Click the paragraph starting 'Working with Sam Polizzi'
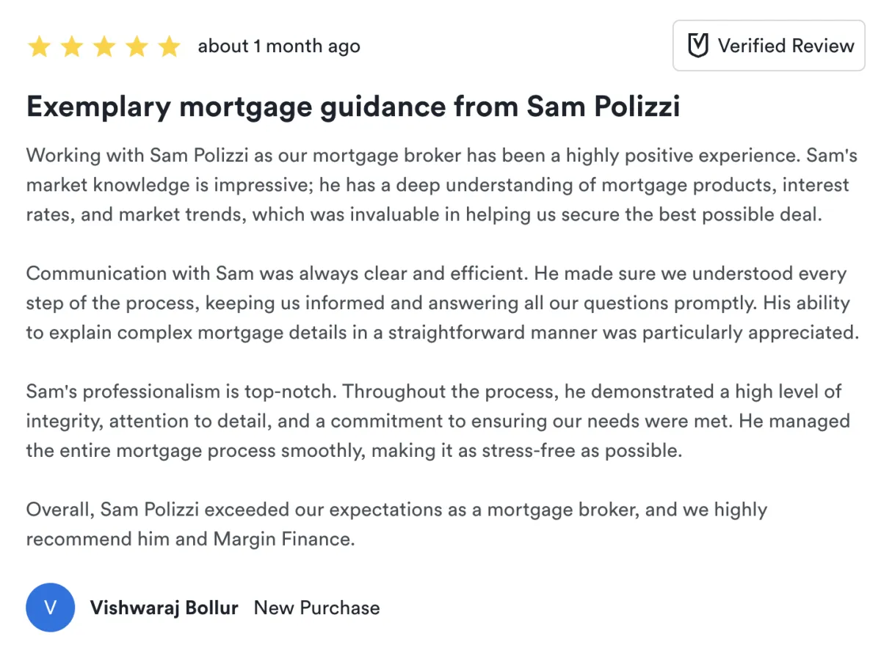Screen dimensions: 881x653 [x=440, y=185]
